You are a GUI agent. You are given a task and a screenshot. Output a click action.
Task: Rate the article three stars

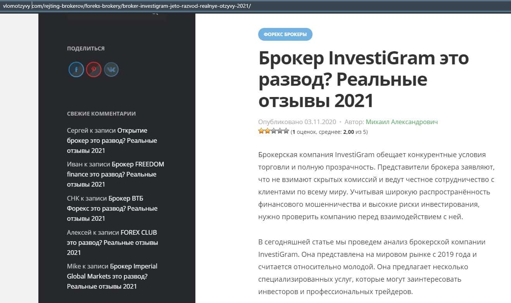point(273,131)
